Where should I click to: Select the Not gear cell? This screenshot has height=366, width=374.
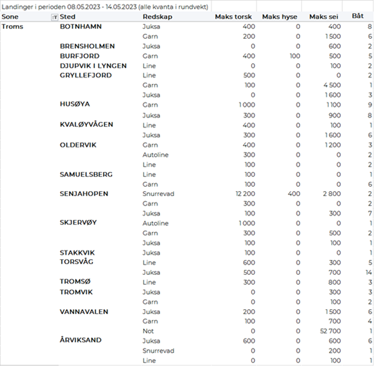click(x=147, y=331)
